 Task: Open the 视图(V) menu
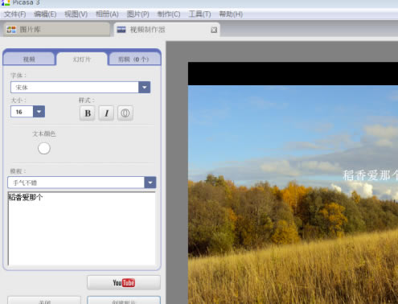(76, 14)
